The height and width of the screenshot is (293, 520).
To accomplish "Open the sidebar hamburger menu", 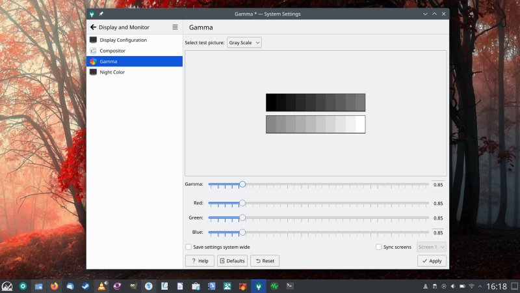I will coord(175,27).
